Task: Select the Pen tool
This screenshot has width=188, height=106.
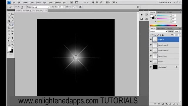Action: (9, 38)
